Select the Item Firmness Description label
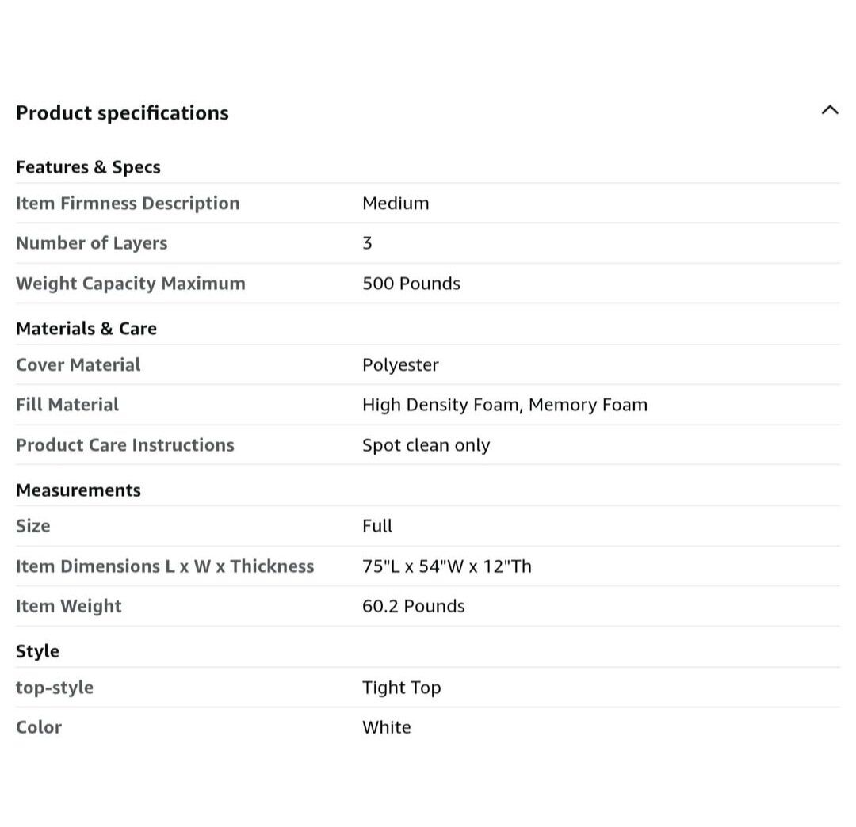The image size is (856, 827). 128,204
